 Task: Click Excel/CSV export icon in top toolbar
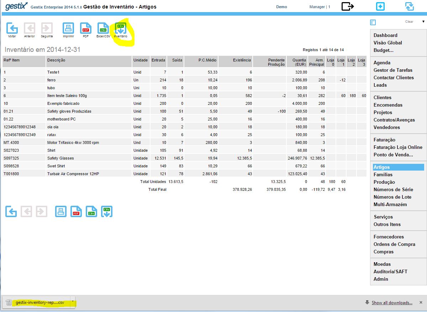click(103, 28)
